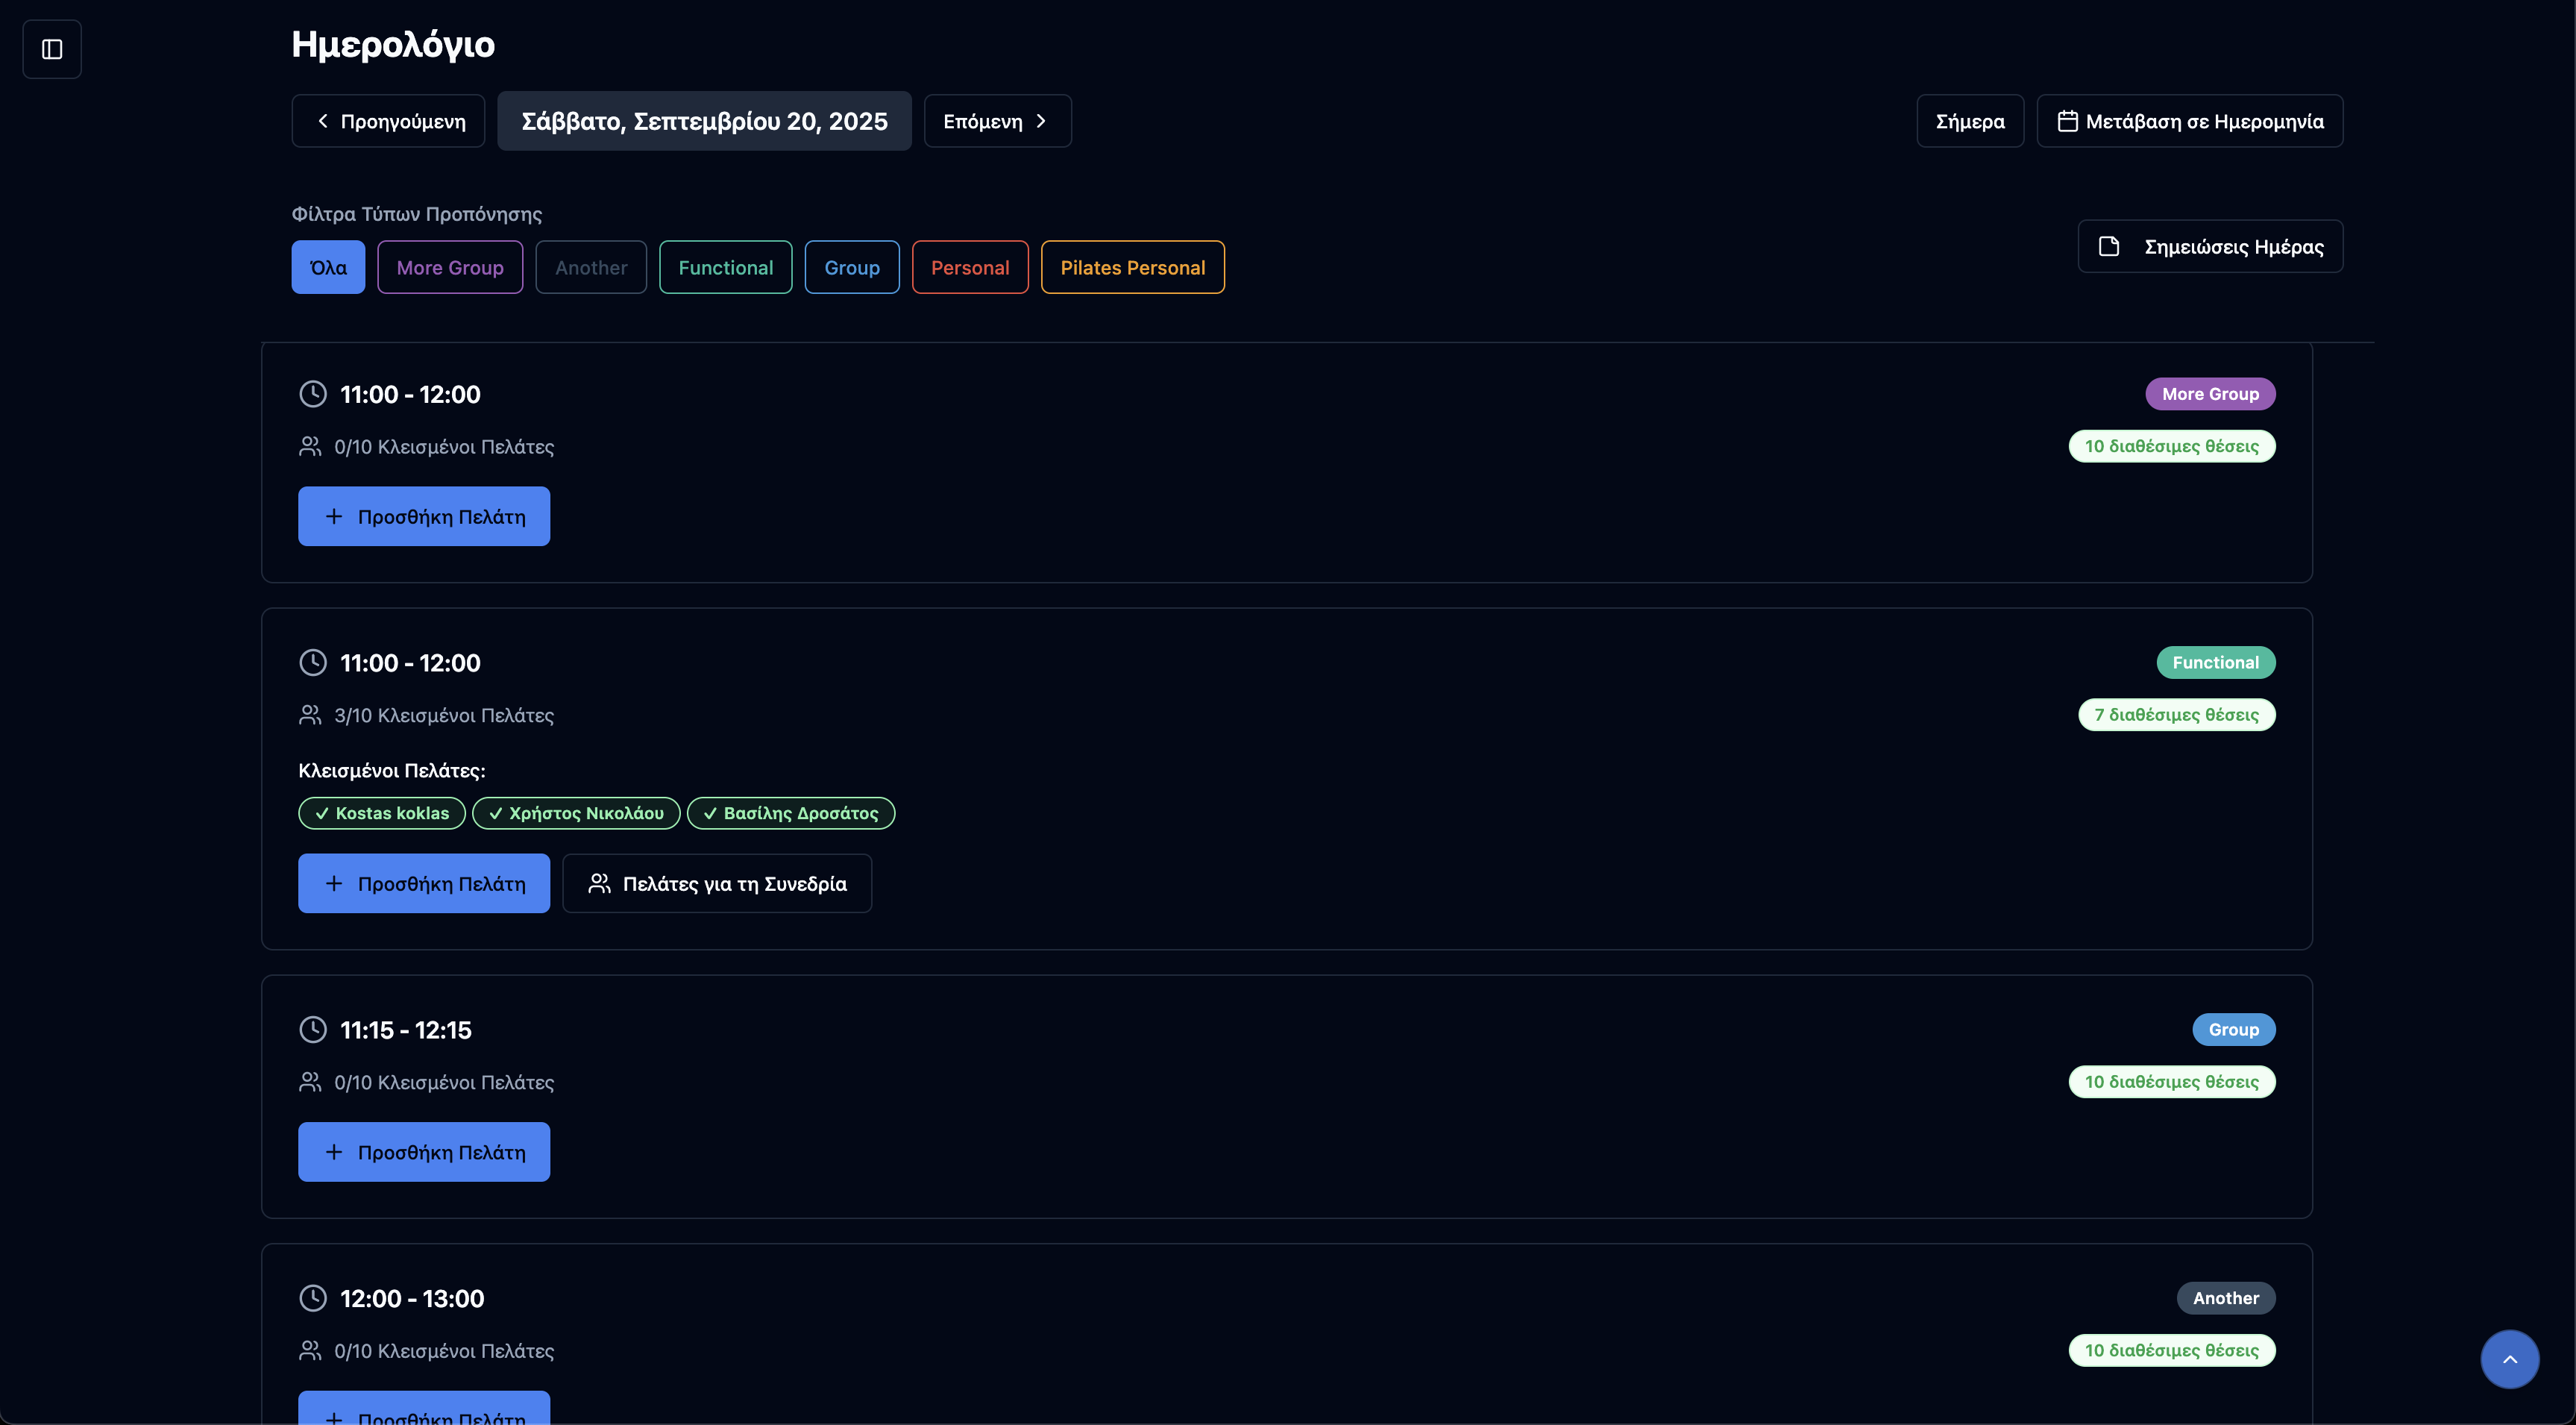Toggle the More Group filter
This screenshot has height=1425, width=2576.
pyautogui.click(x=450, y=268)
